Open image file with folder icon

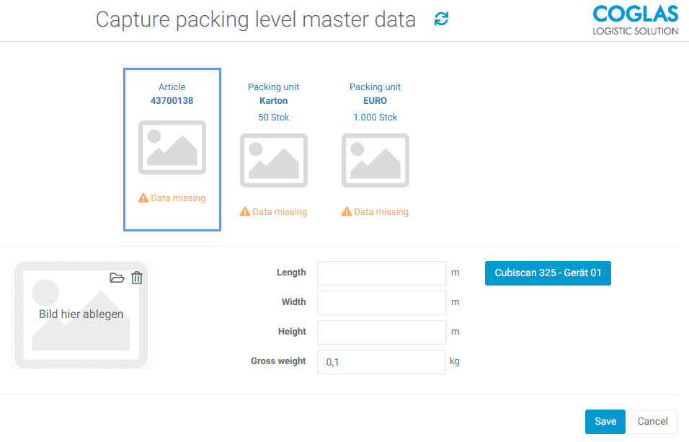tap(117, 278)
